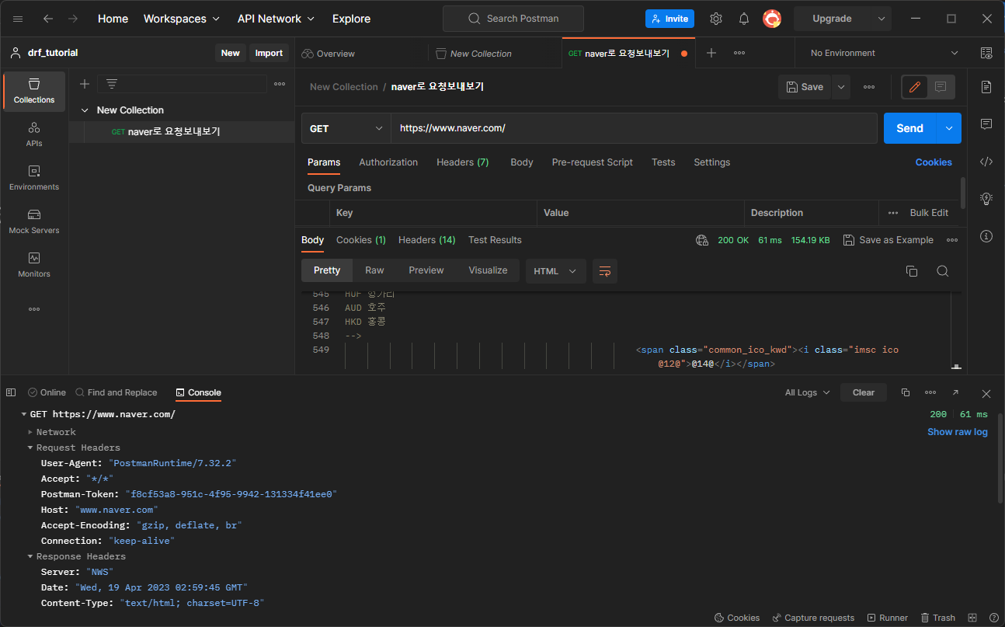
Task: Open the APIs sidebar panel
Action: point(34,134)
